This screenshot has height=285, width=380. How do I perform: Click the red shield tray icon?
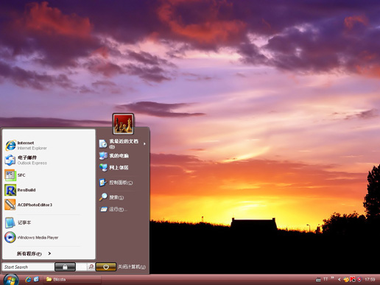click(x=359, y=279)
